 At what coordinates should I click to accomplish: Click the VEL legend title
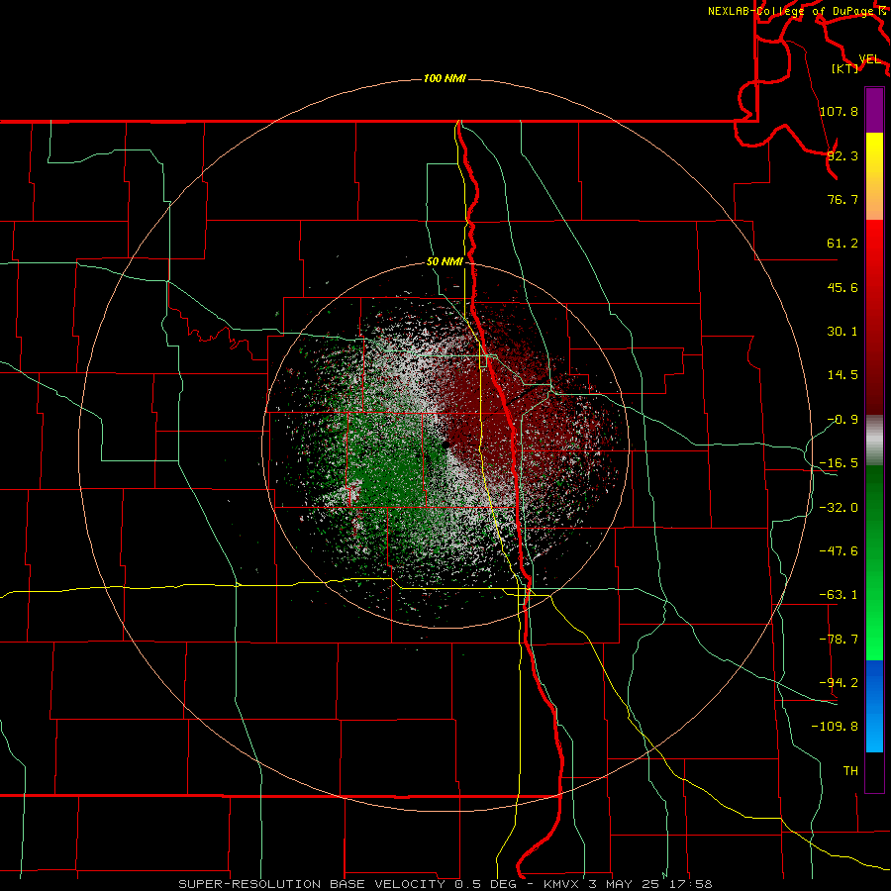[870, 59]
